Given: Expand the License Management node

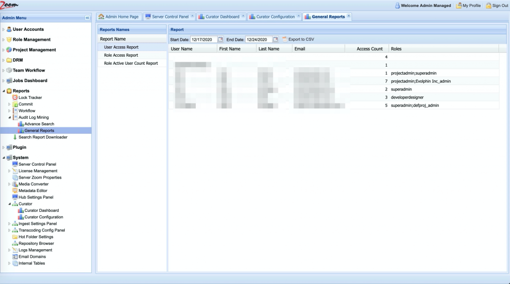Looking at the screenshot, I should tap(9, 171).
